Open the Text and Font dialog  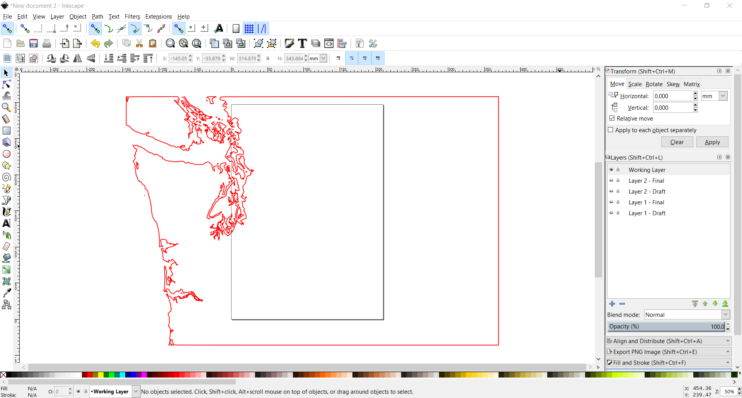303,43
